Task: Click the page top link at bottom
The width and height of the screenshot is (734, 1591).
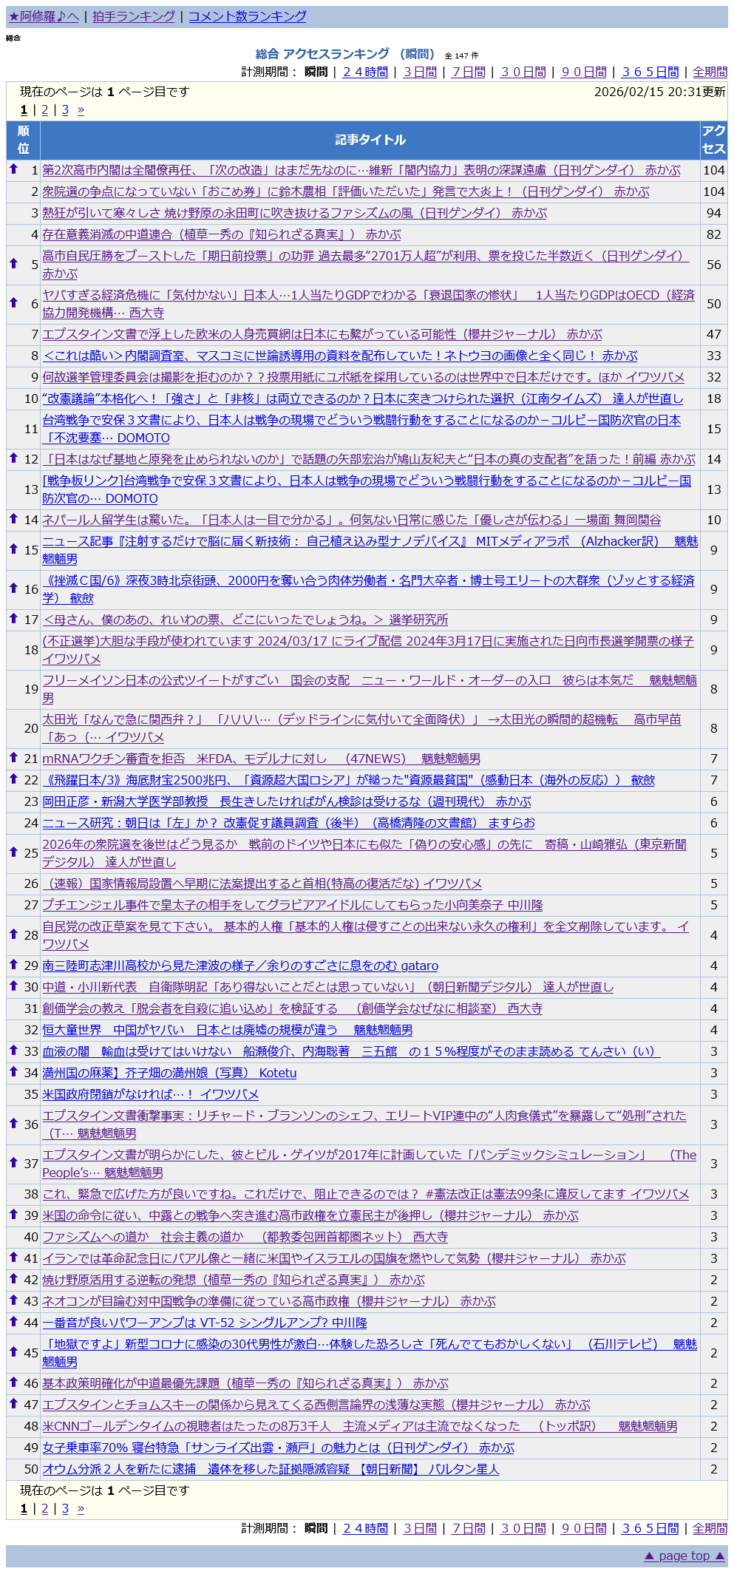Action: pyautogui.click(x=684, y=1556)
